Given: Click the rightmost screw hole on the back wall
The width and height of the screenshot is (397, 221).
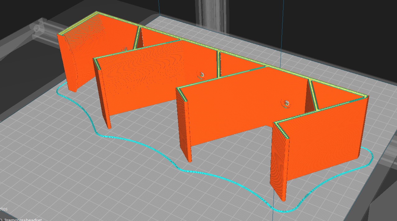Looking at the screenshot, I should click(x=286, y=103).
